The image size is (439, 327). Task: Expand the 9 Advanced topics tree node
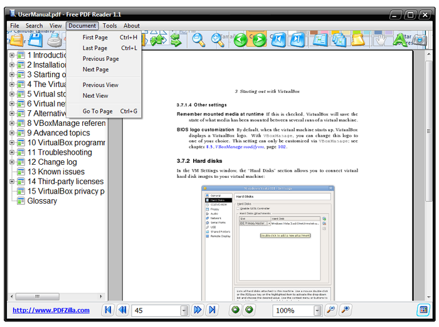(12, 133)
